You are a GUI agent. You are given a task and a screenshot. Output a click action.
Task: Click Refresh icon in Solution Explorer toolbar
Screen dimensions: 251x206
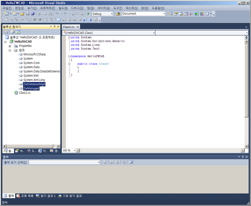pyautogui.click(x=18, y=32)
